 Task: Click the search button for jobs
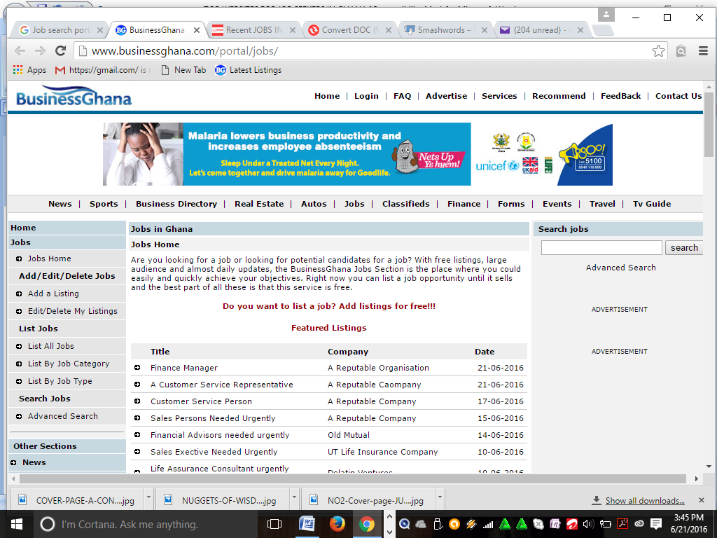683,247
